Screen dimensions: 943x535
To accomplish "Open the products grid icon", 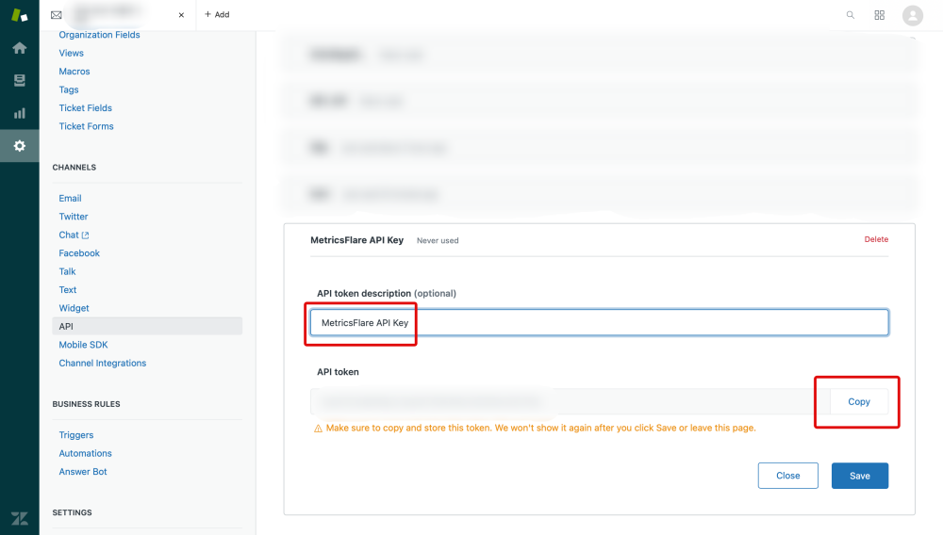I will click(880, 15).
